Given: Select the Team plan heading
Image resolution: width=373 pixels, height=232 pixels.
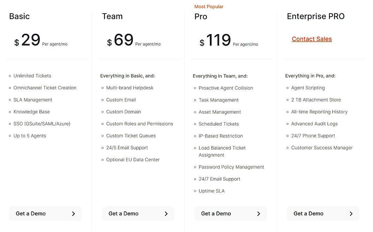Looking at the screenshot, I should click(112, 16).
